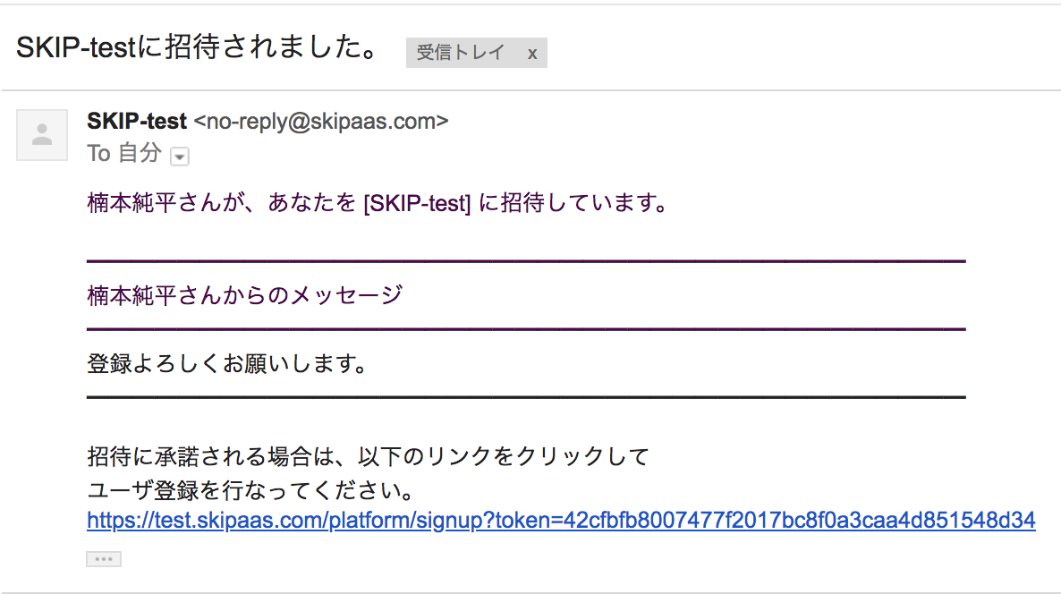Viewport: 1061px width, 594px height.
Task: Click the divider above 楠本純平さんからのメッセージ
Action: [x=526, y=261]
